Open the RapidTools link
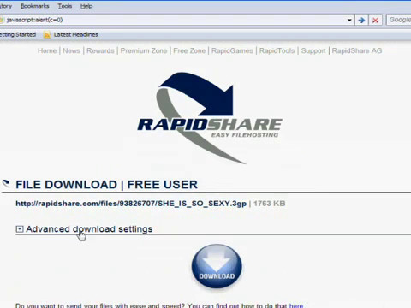The width and height of the screenshot is (411, 308). pyautogui.click(x=277, y=50)
